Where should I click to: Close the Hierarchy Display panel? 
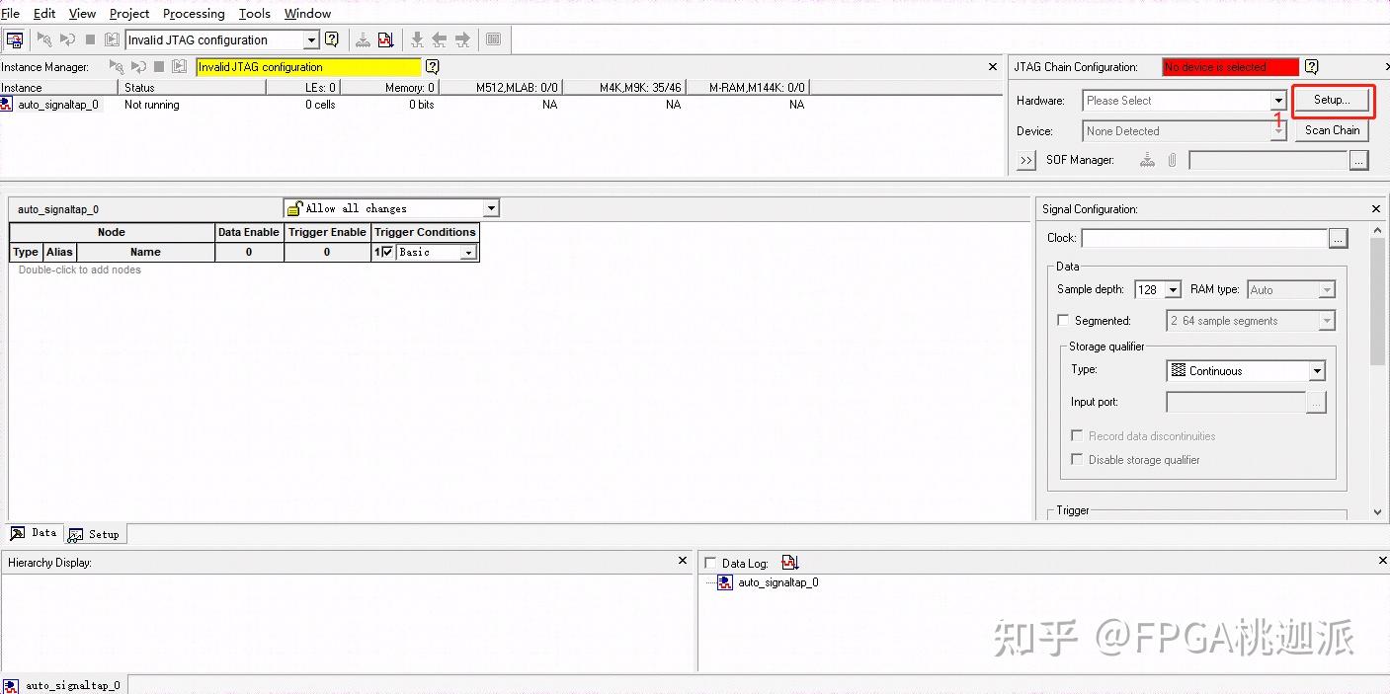[682, 561]
